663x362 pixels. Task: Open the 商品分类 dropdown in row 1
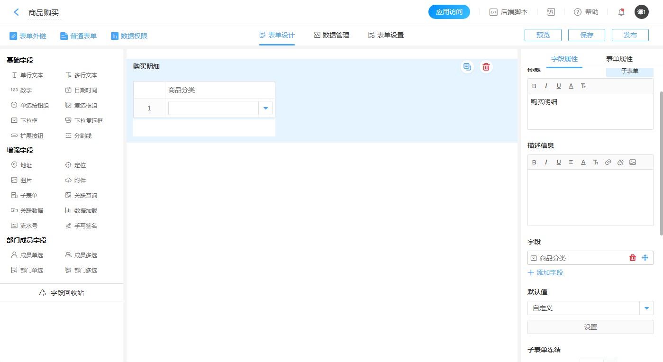[x=265, y=108]
